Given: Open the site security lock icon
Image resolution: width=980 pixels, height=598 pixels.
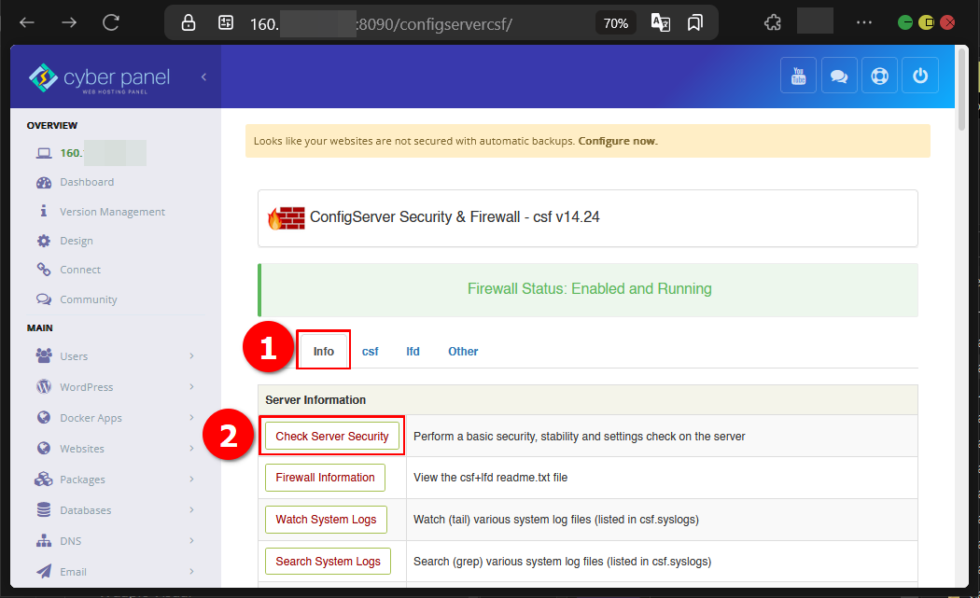Looking at the screenshot, I should 189,23.
